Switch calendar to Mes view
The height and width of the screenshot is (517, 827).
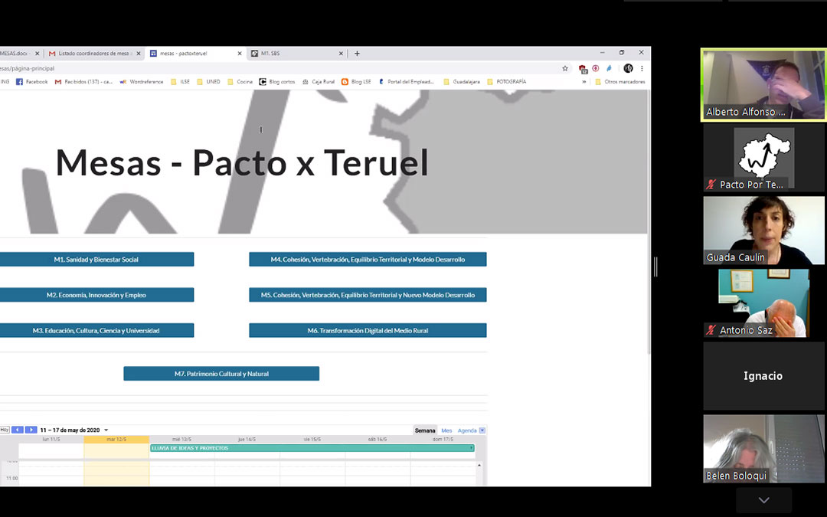tap(446, 430)
